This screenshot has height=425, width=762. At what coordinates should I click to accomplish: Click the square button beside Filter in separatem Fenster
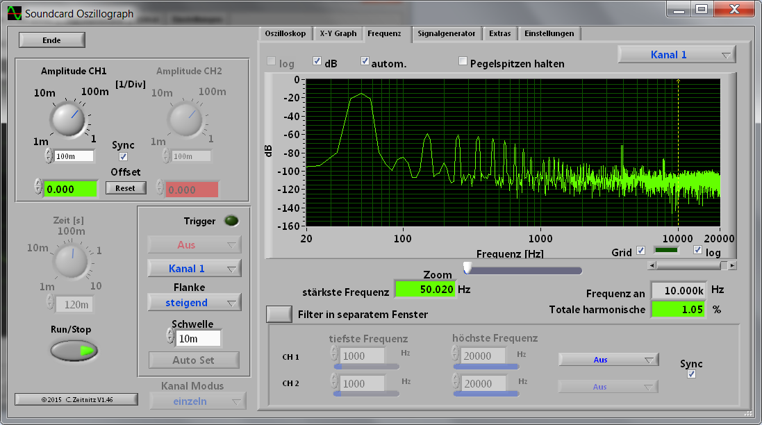(x=279, y=314)
